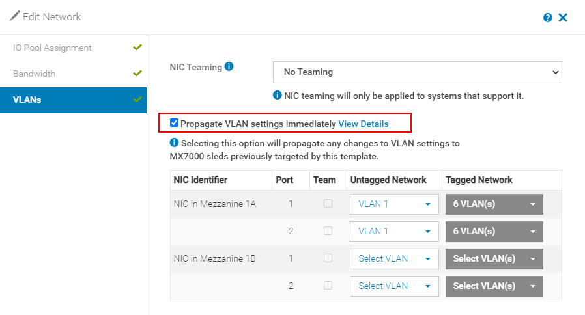The image size is (585, 315).
Task: Click green checkmark next to Bandwidth
Action: pyautogui.click(x=137, y=74)
